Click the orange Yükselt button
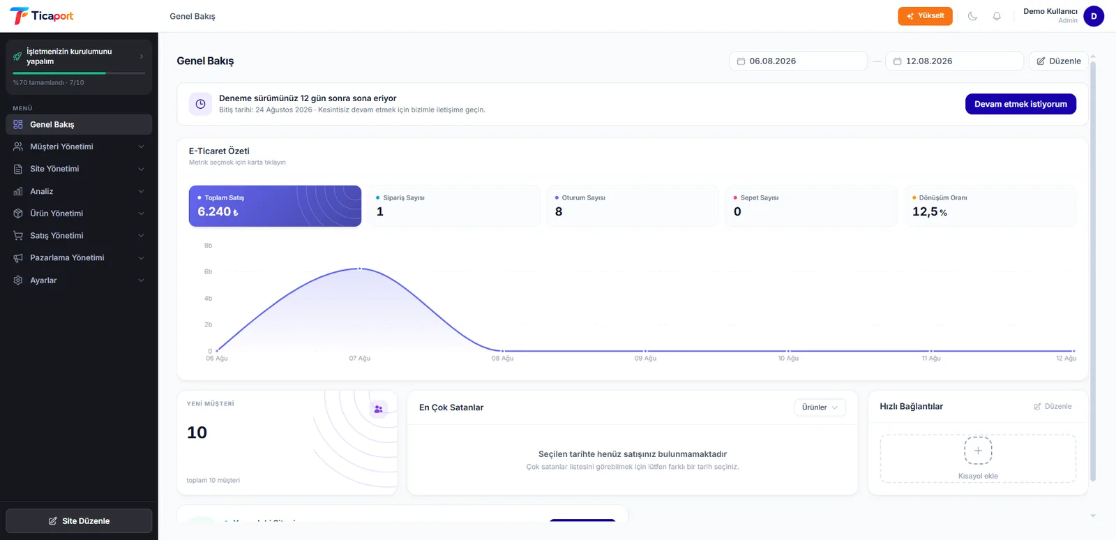The image size is (1116, 540). click(x=925, y=16)
